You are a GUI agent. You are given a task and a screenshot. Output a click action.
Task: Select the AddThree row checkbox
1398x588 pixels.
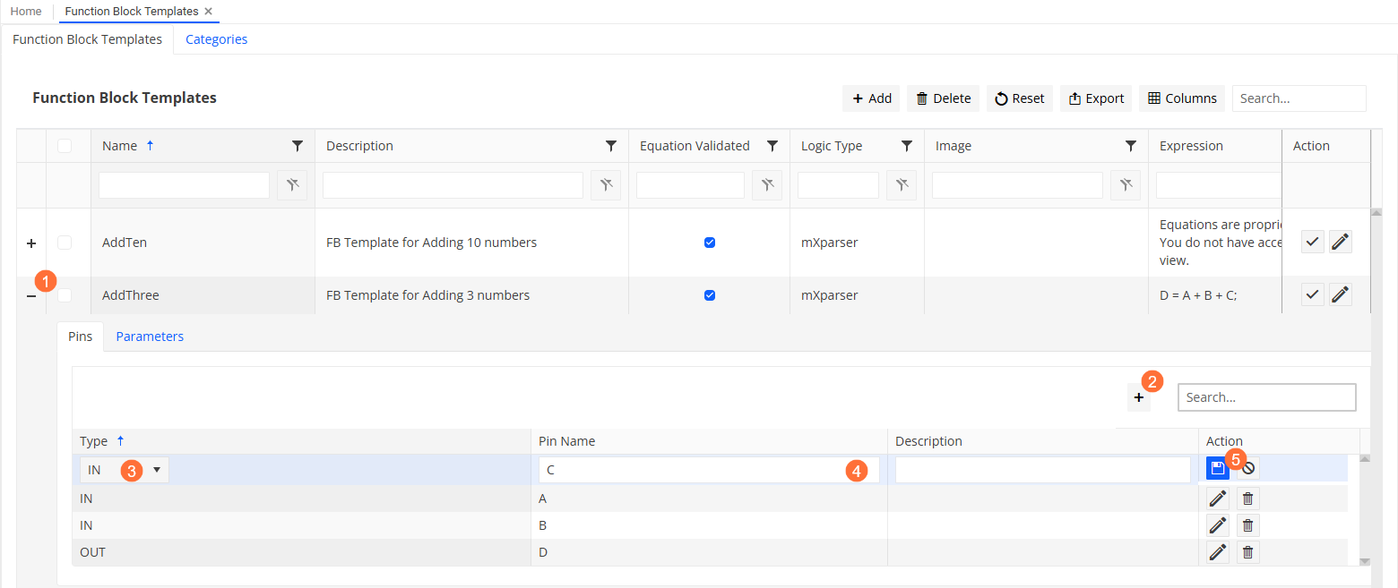point(65,295)
